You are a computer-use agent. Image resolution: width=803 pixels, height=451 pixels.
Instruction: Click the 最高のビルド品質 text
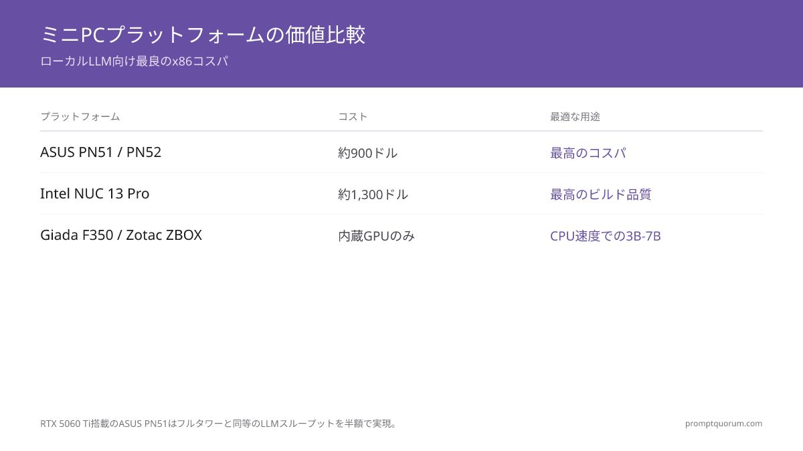(x=600, y=194)
